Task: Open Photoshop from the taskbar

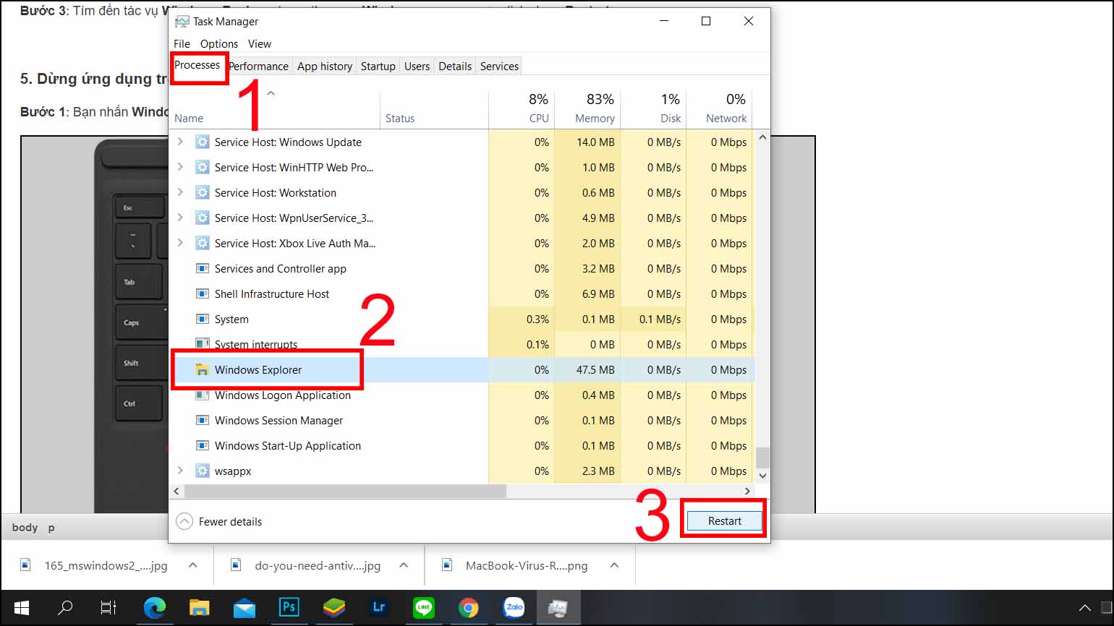Action: 289,608
